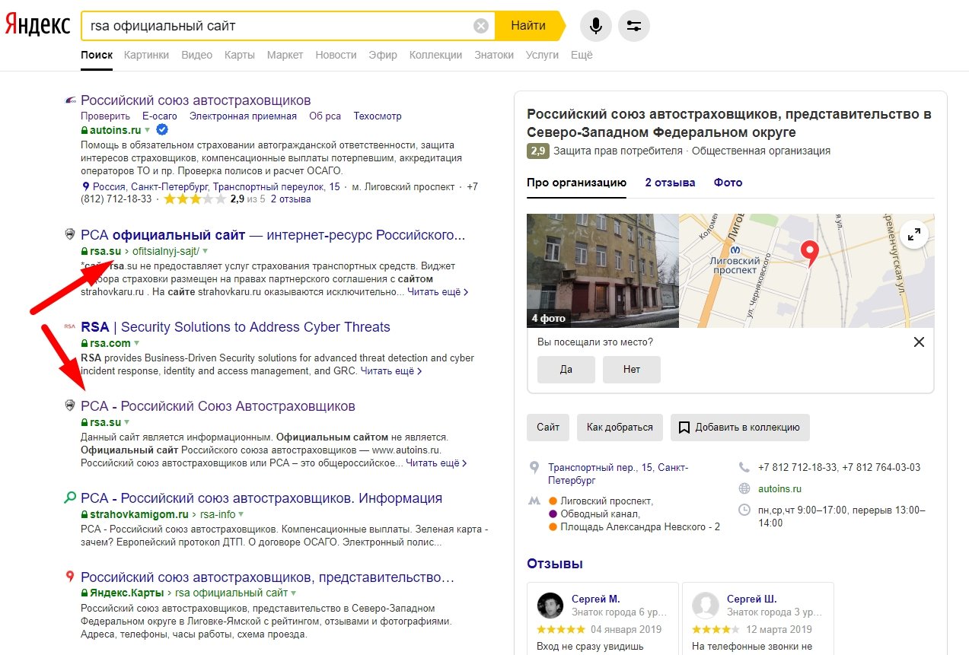The image size is (969, 655).
Task: Click the 2,9 rating badge in the organization card
Action: coord(537,151)
